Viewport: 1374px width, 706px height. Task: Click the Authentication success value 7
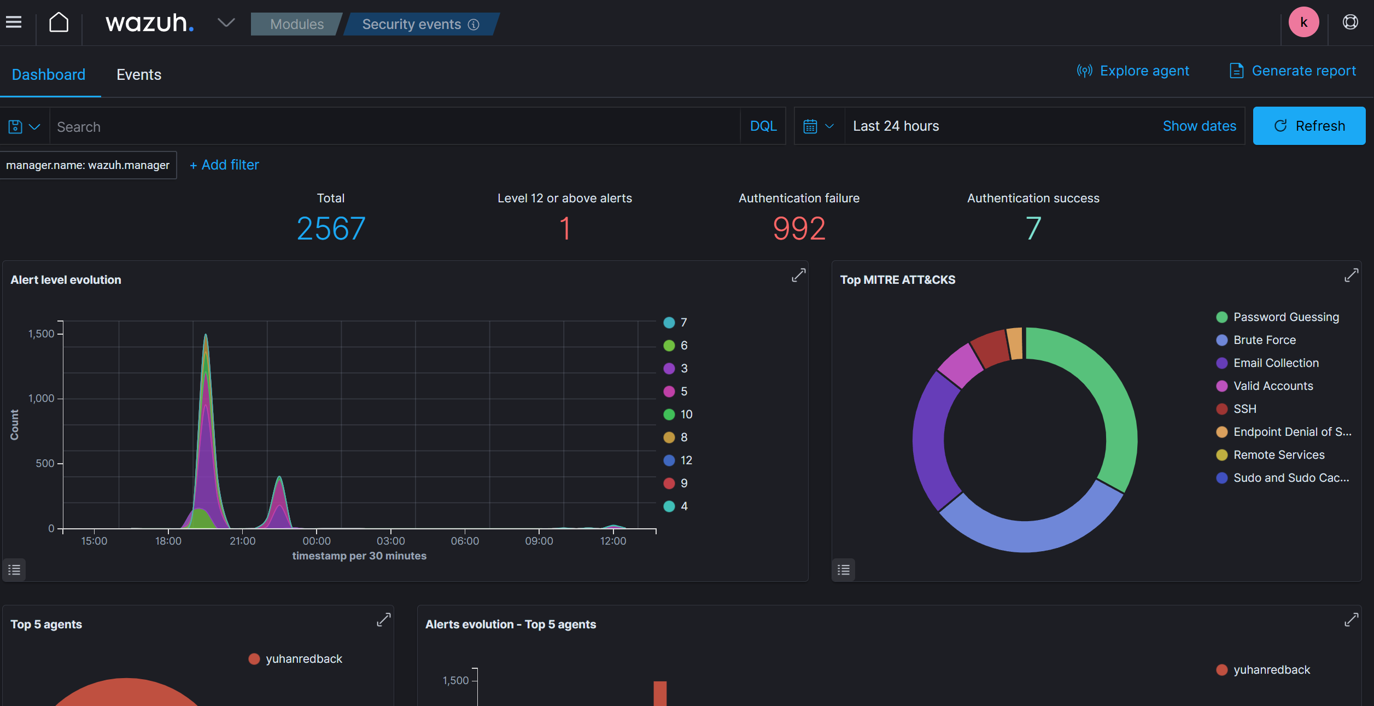click(1033, 229)
